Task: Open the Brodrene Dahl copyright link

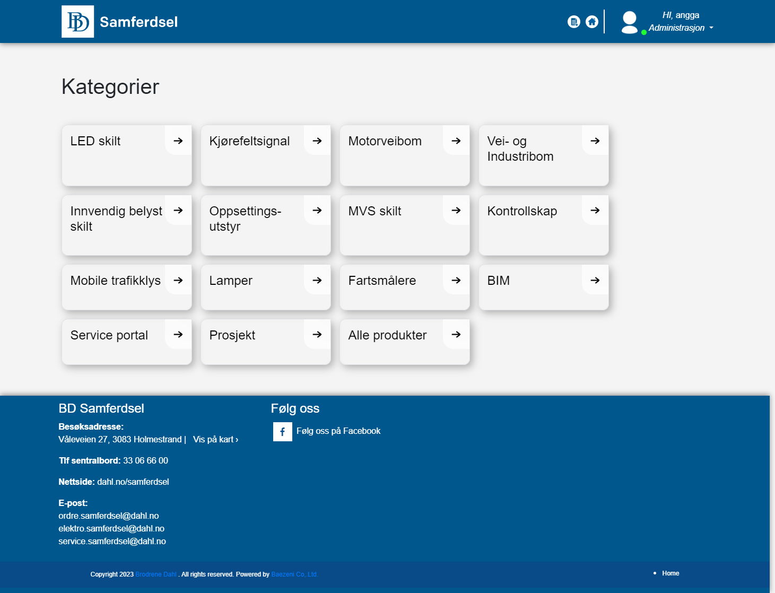Action: (156, 574)
